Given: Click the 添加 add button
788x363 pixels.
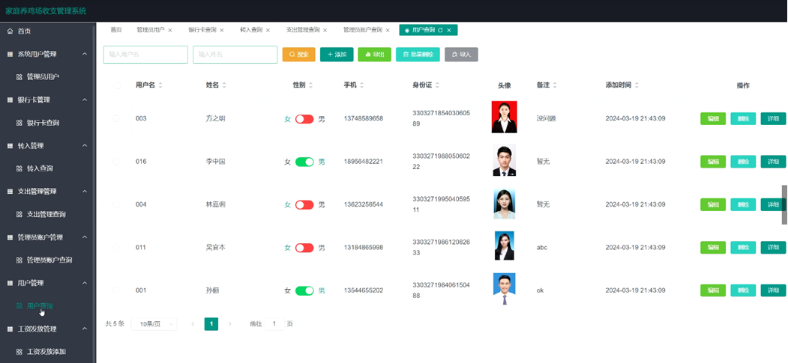Looking at the screenshot, I should click(x=337, y=55).
